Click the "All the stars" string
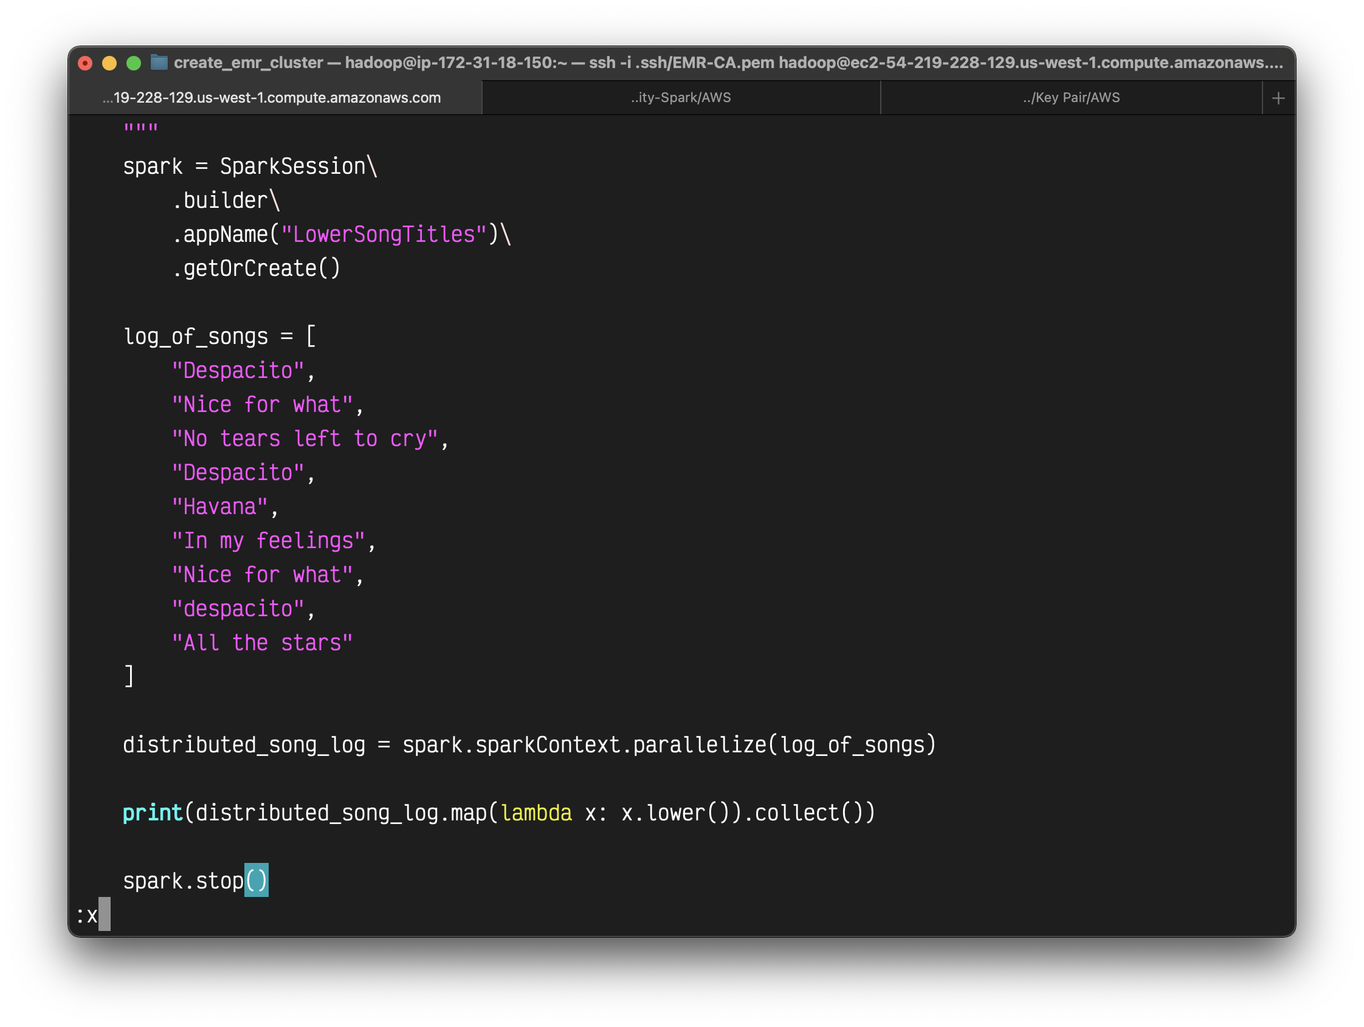 click(x=262, y=643)
